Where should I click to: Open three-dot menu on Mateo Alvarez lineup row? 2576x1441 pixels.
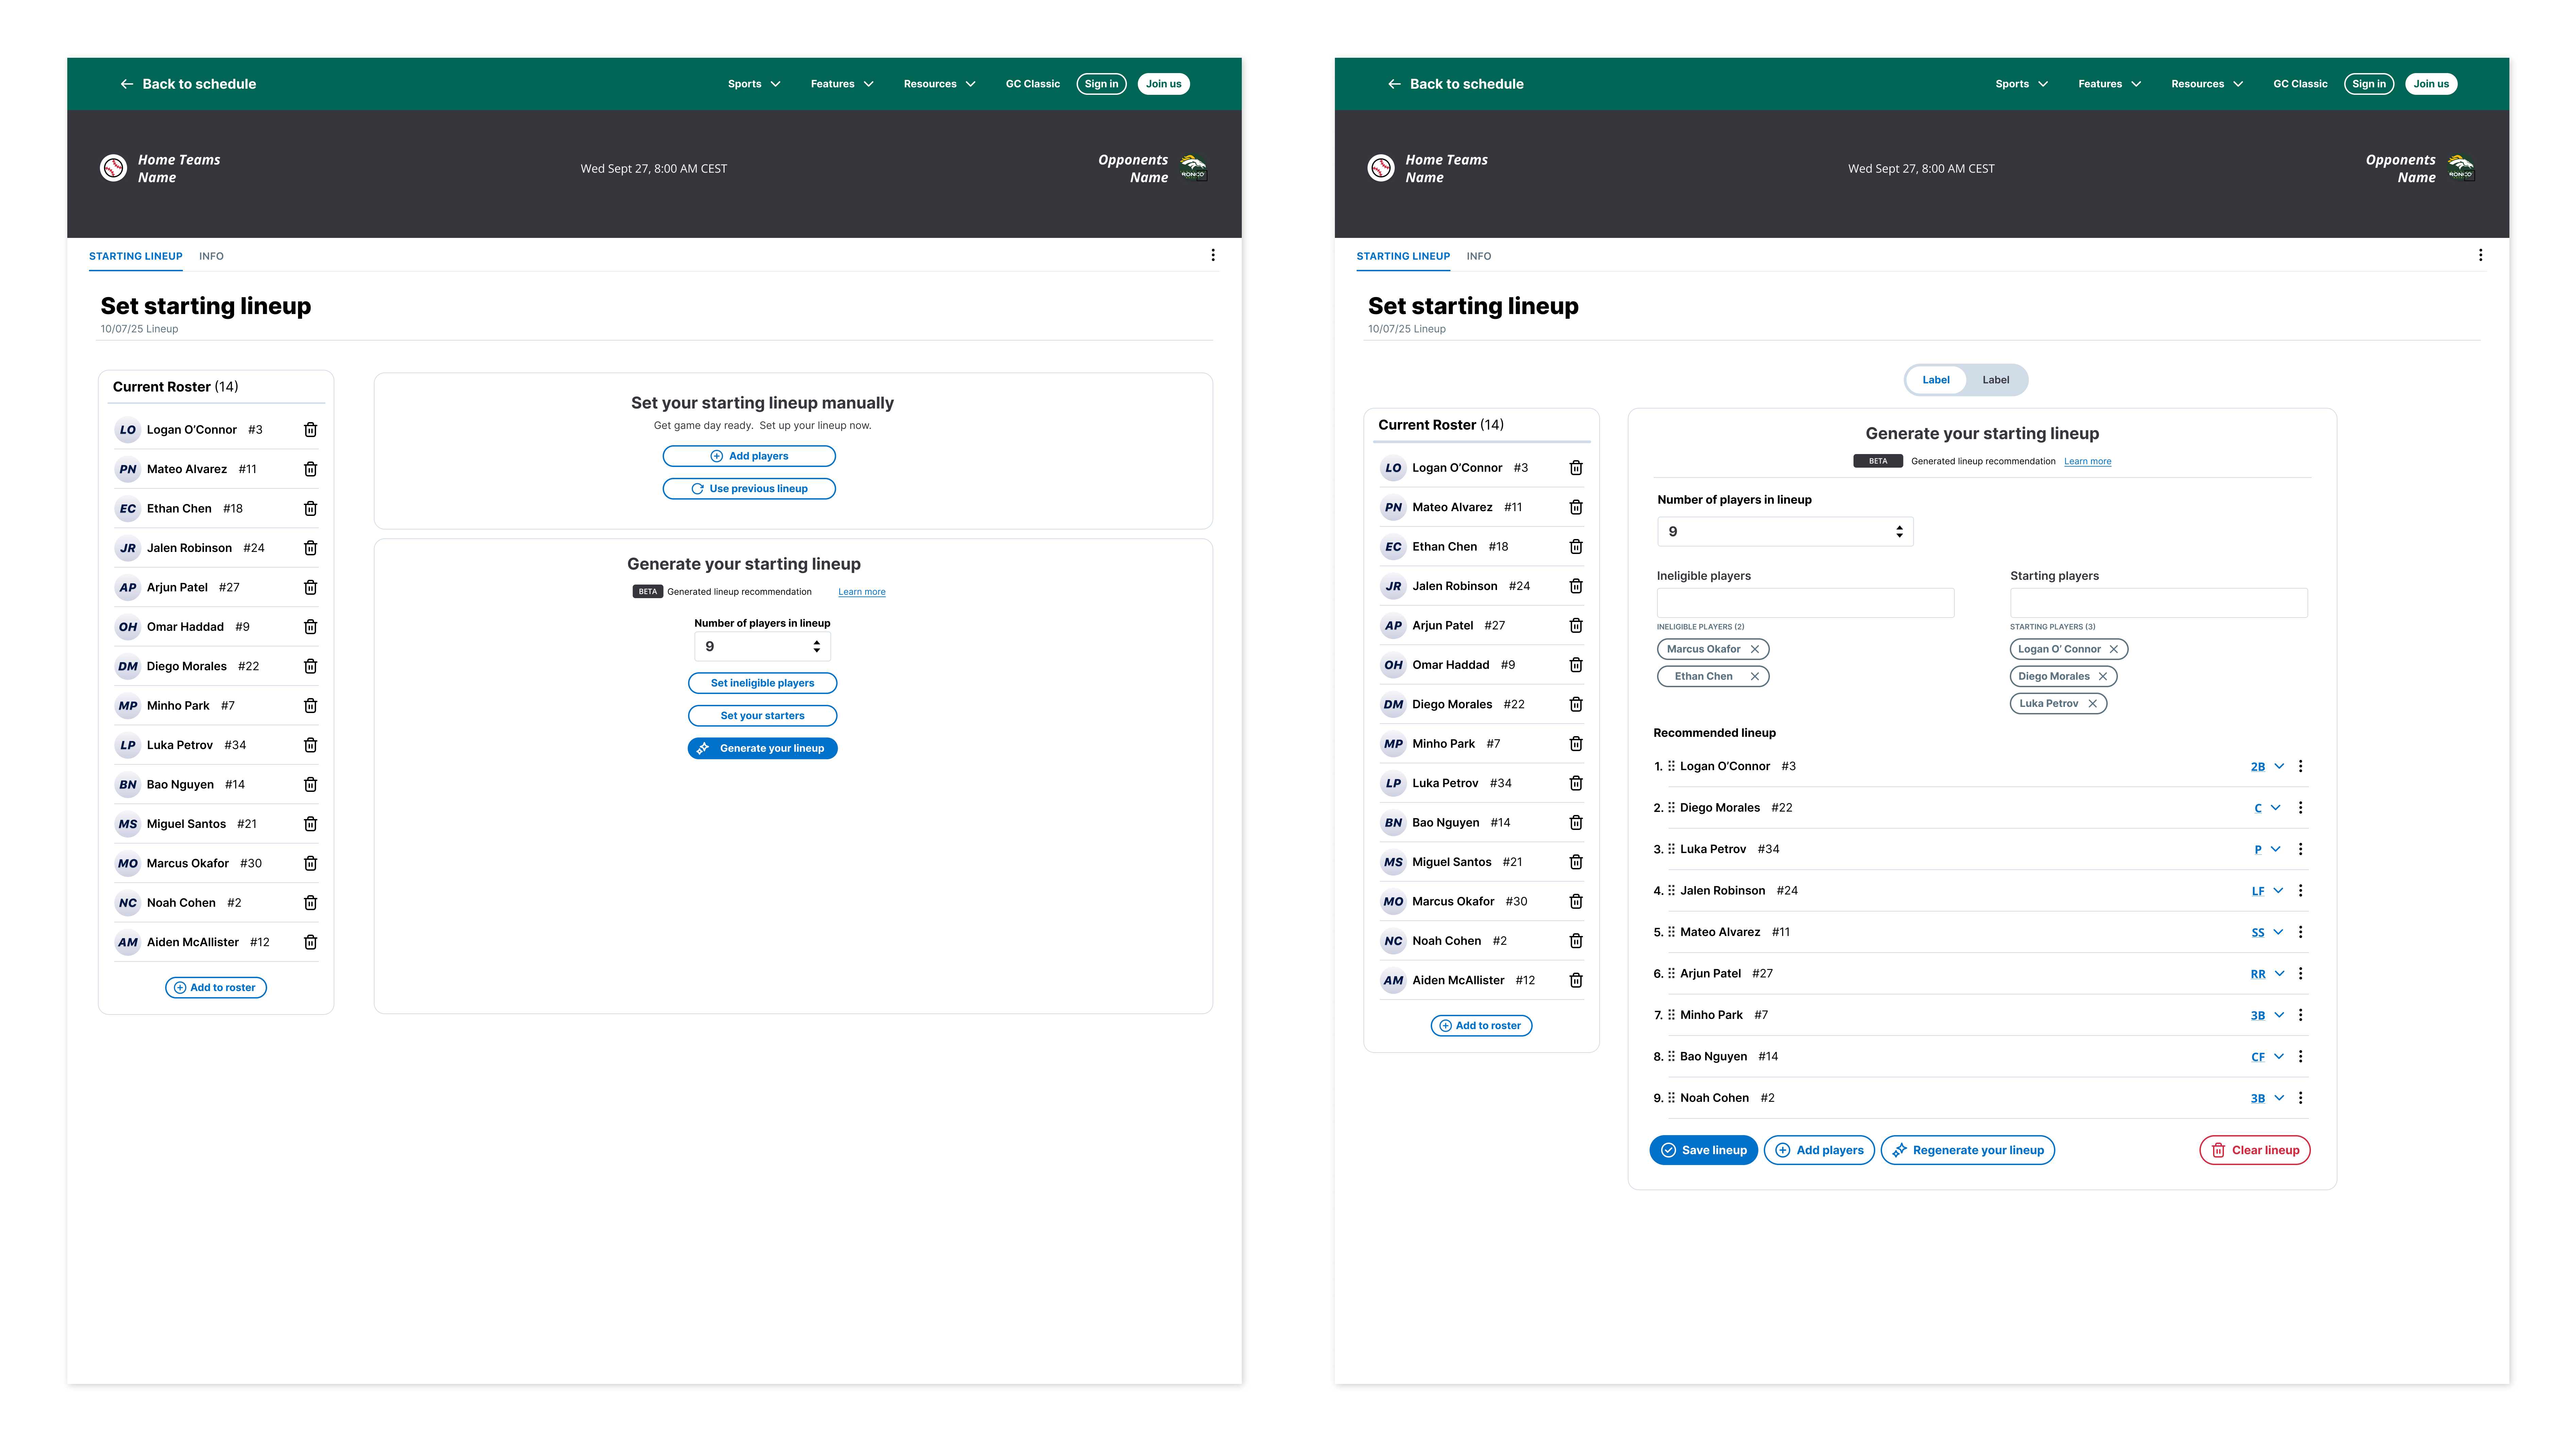[2300, 932]
